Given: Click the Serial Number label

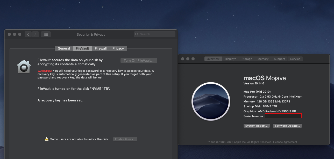Looking at the screenshot, I should (253, 116).
